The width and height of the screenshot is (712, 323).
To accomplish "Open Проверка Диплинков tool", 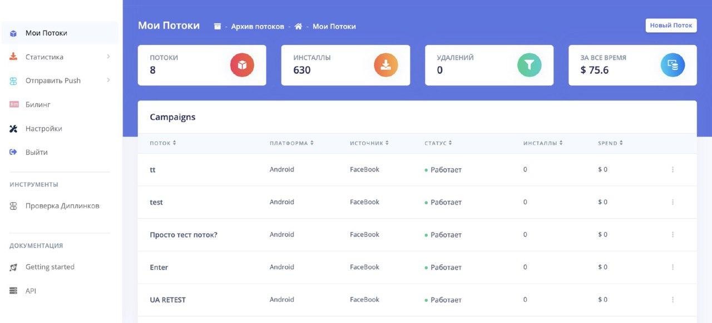I will point(61,206).
